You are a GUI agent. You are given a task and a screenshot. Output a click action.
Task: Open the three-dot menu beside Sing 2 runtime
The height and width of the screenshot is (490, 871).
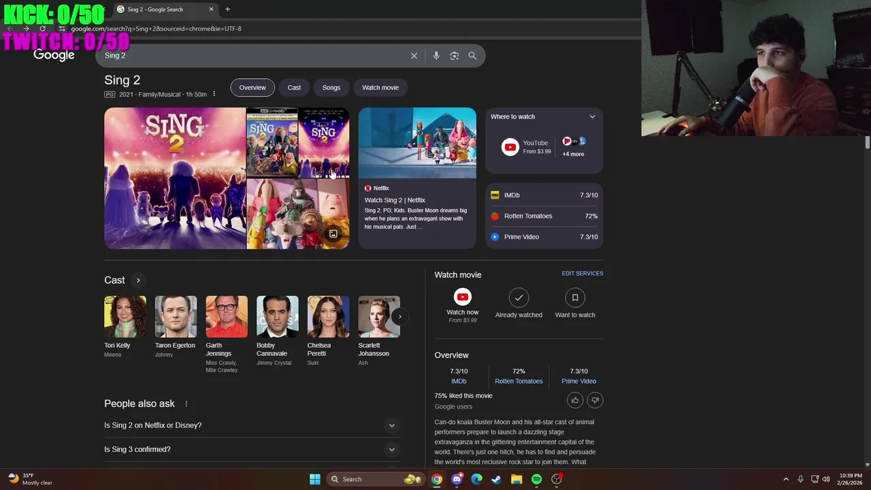pos(214,94)
